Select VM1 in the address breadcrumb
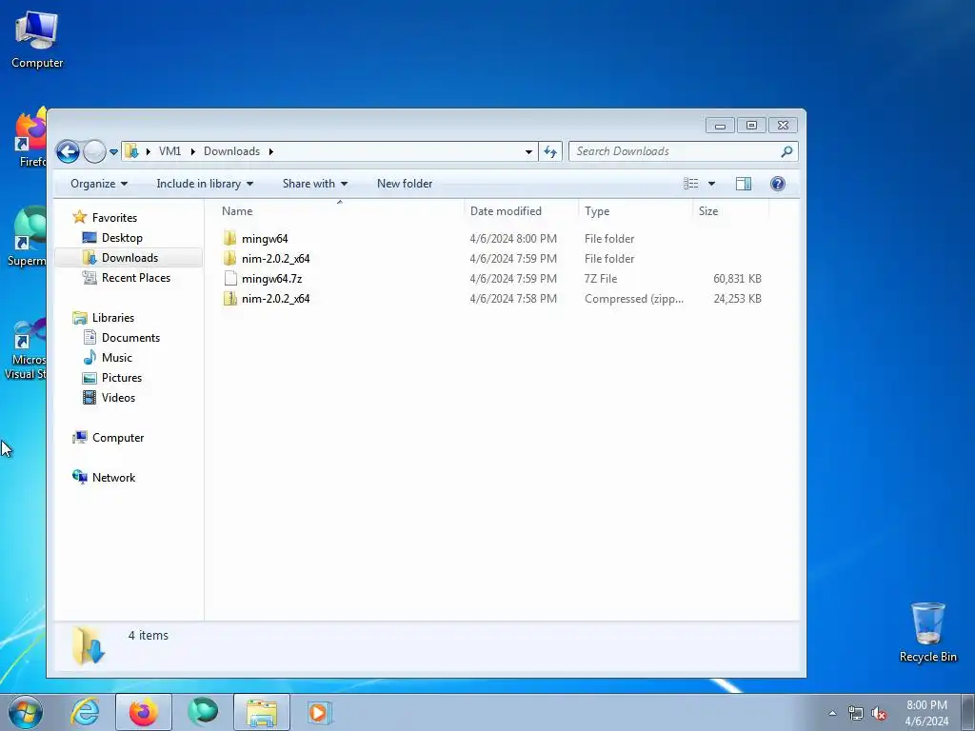The width and height of the screenshot is (975, 731). [169, 151]
